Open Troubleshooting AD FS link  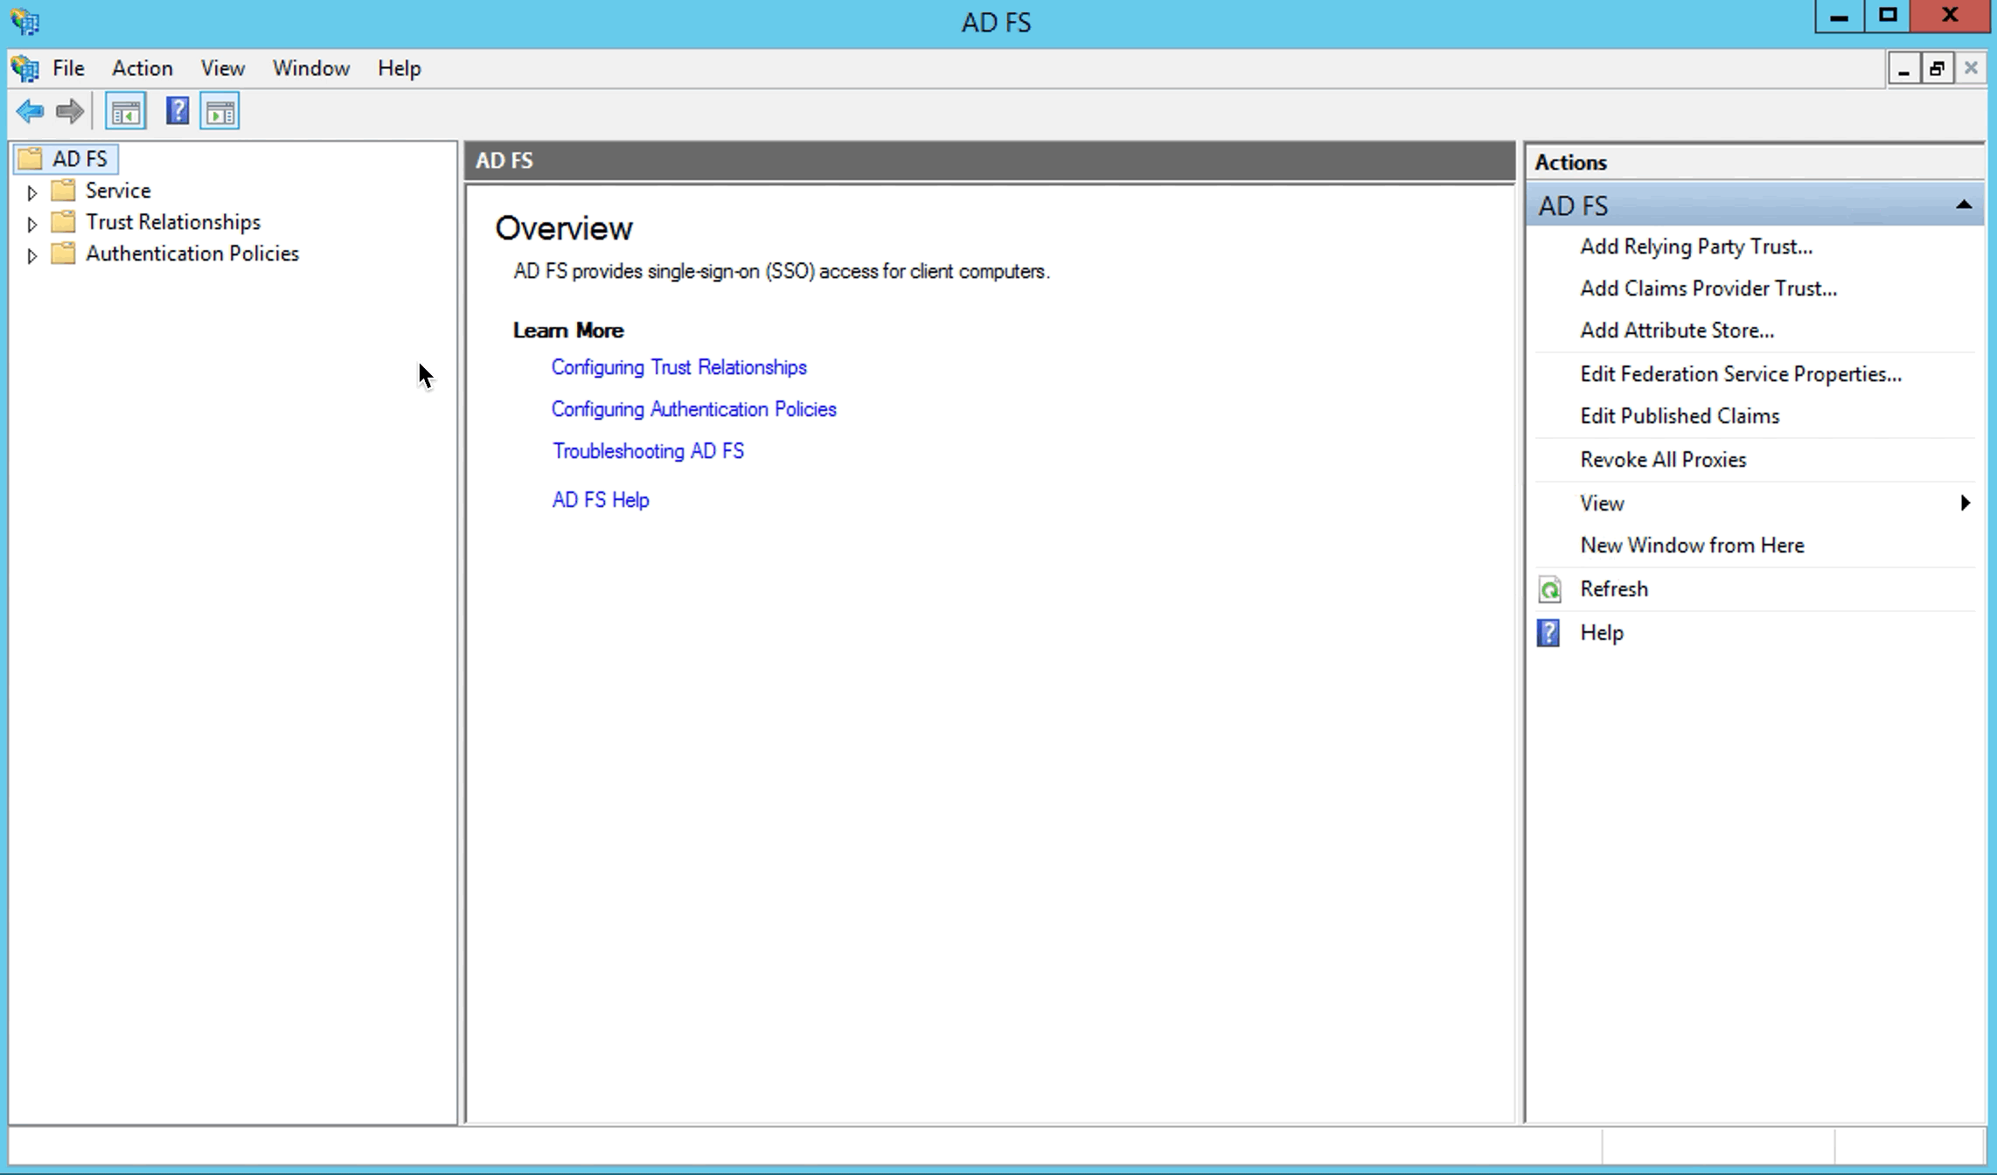pos(649,451)
